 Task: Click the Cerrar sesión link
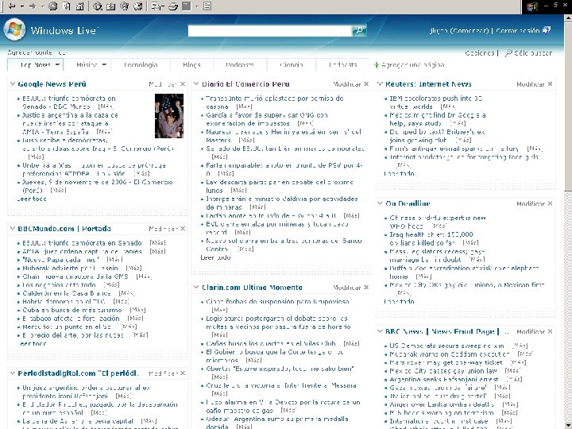pyautogui.click(x=518, y=31)
